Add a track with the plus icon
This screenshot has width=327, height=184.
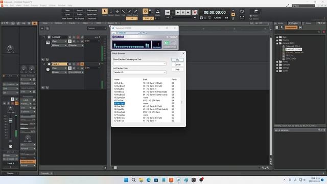point(42,29)
